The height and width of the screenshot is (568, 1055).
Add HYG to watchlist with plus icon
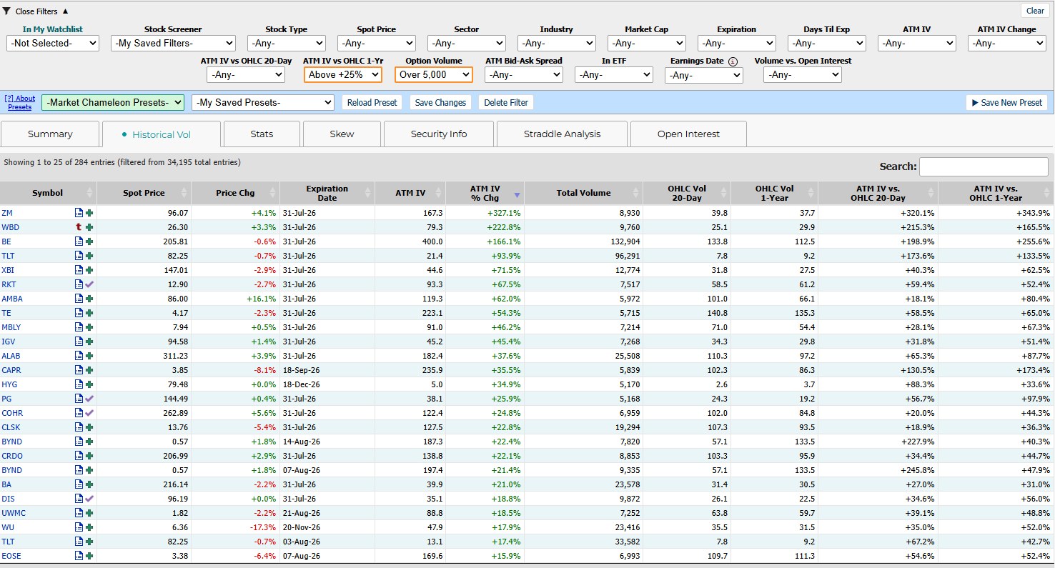coord(89,384)
